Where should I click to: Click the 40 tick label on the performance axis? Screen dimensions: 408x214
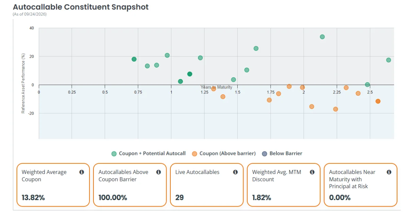[x=32, y=28]
